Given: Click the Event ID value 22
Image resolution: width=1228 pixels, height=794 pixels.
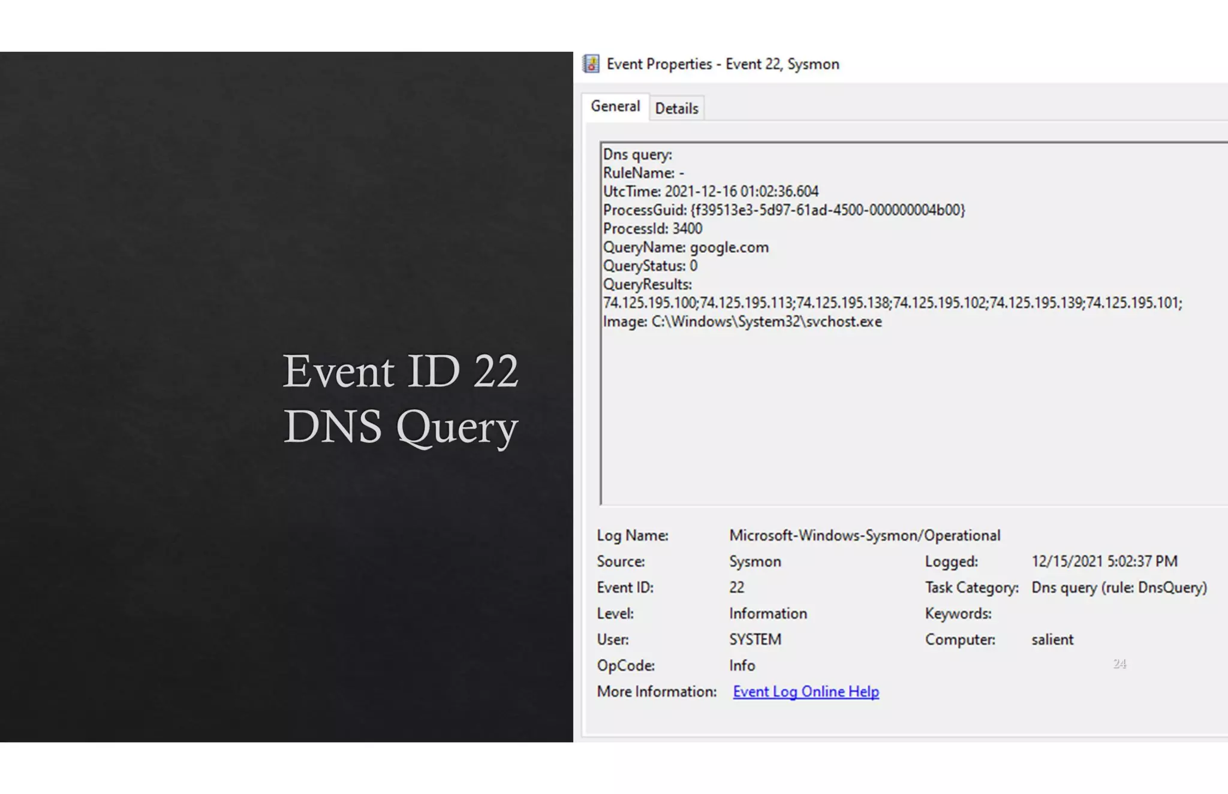Looking at the screenshot, I should [736, 588].
